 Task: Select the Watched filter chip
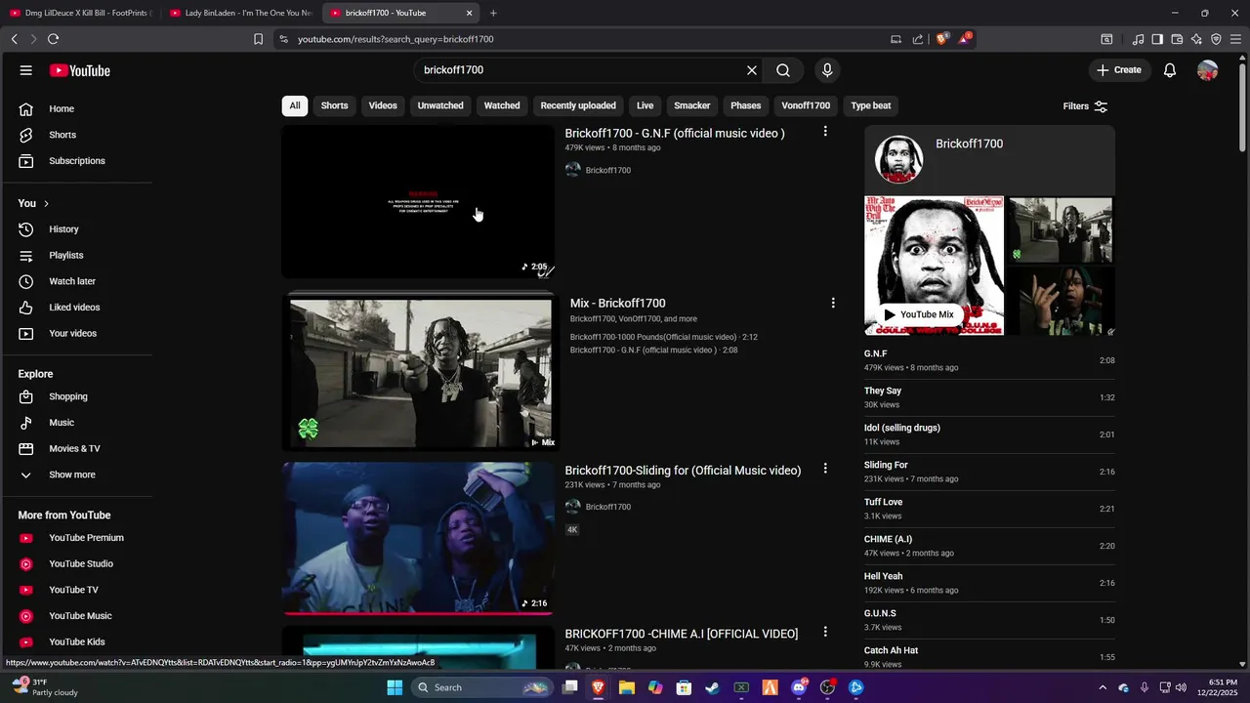point(502,105)
